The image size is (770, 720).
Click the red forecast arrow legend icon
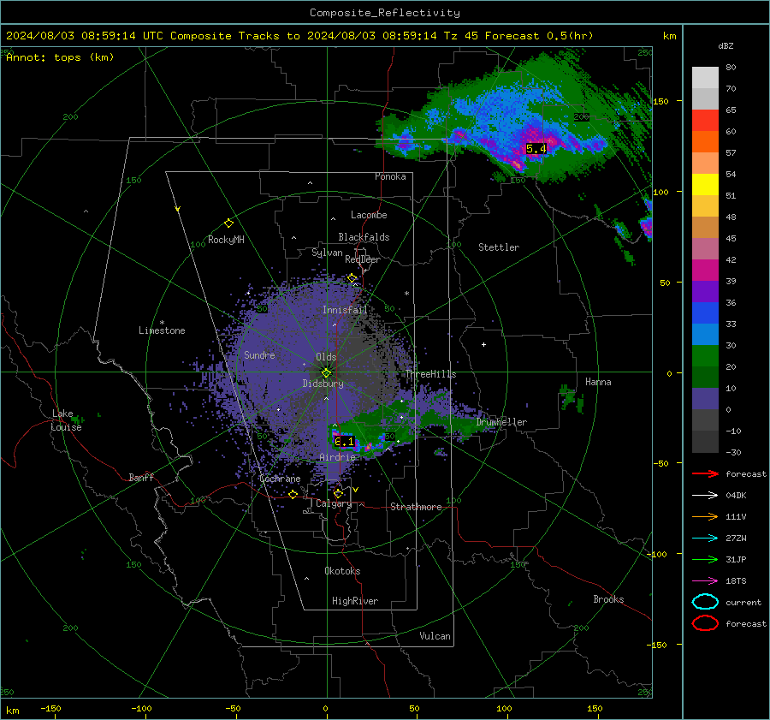[705, 473]
